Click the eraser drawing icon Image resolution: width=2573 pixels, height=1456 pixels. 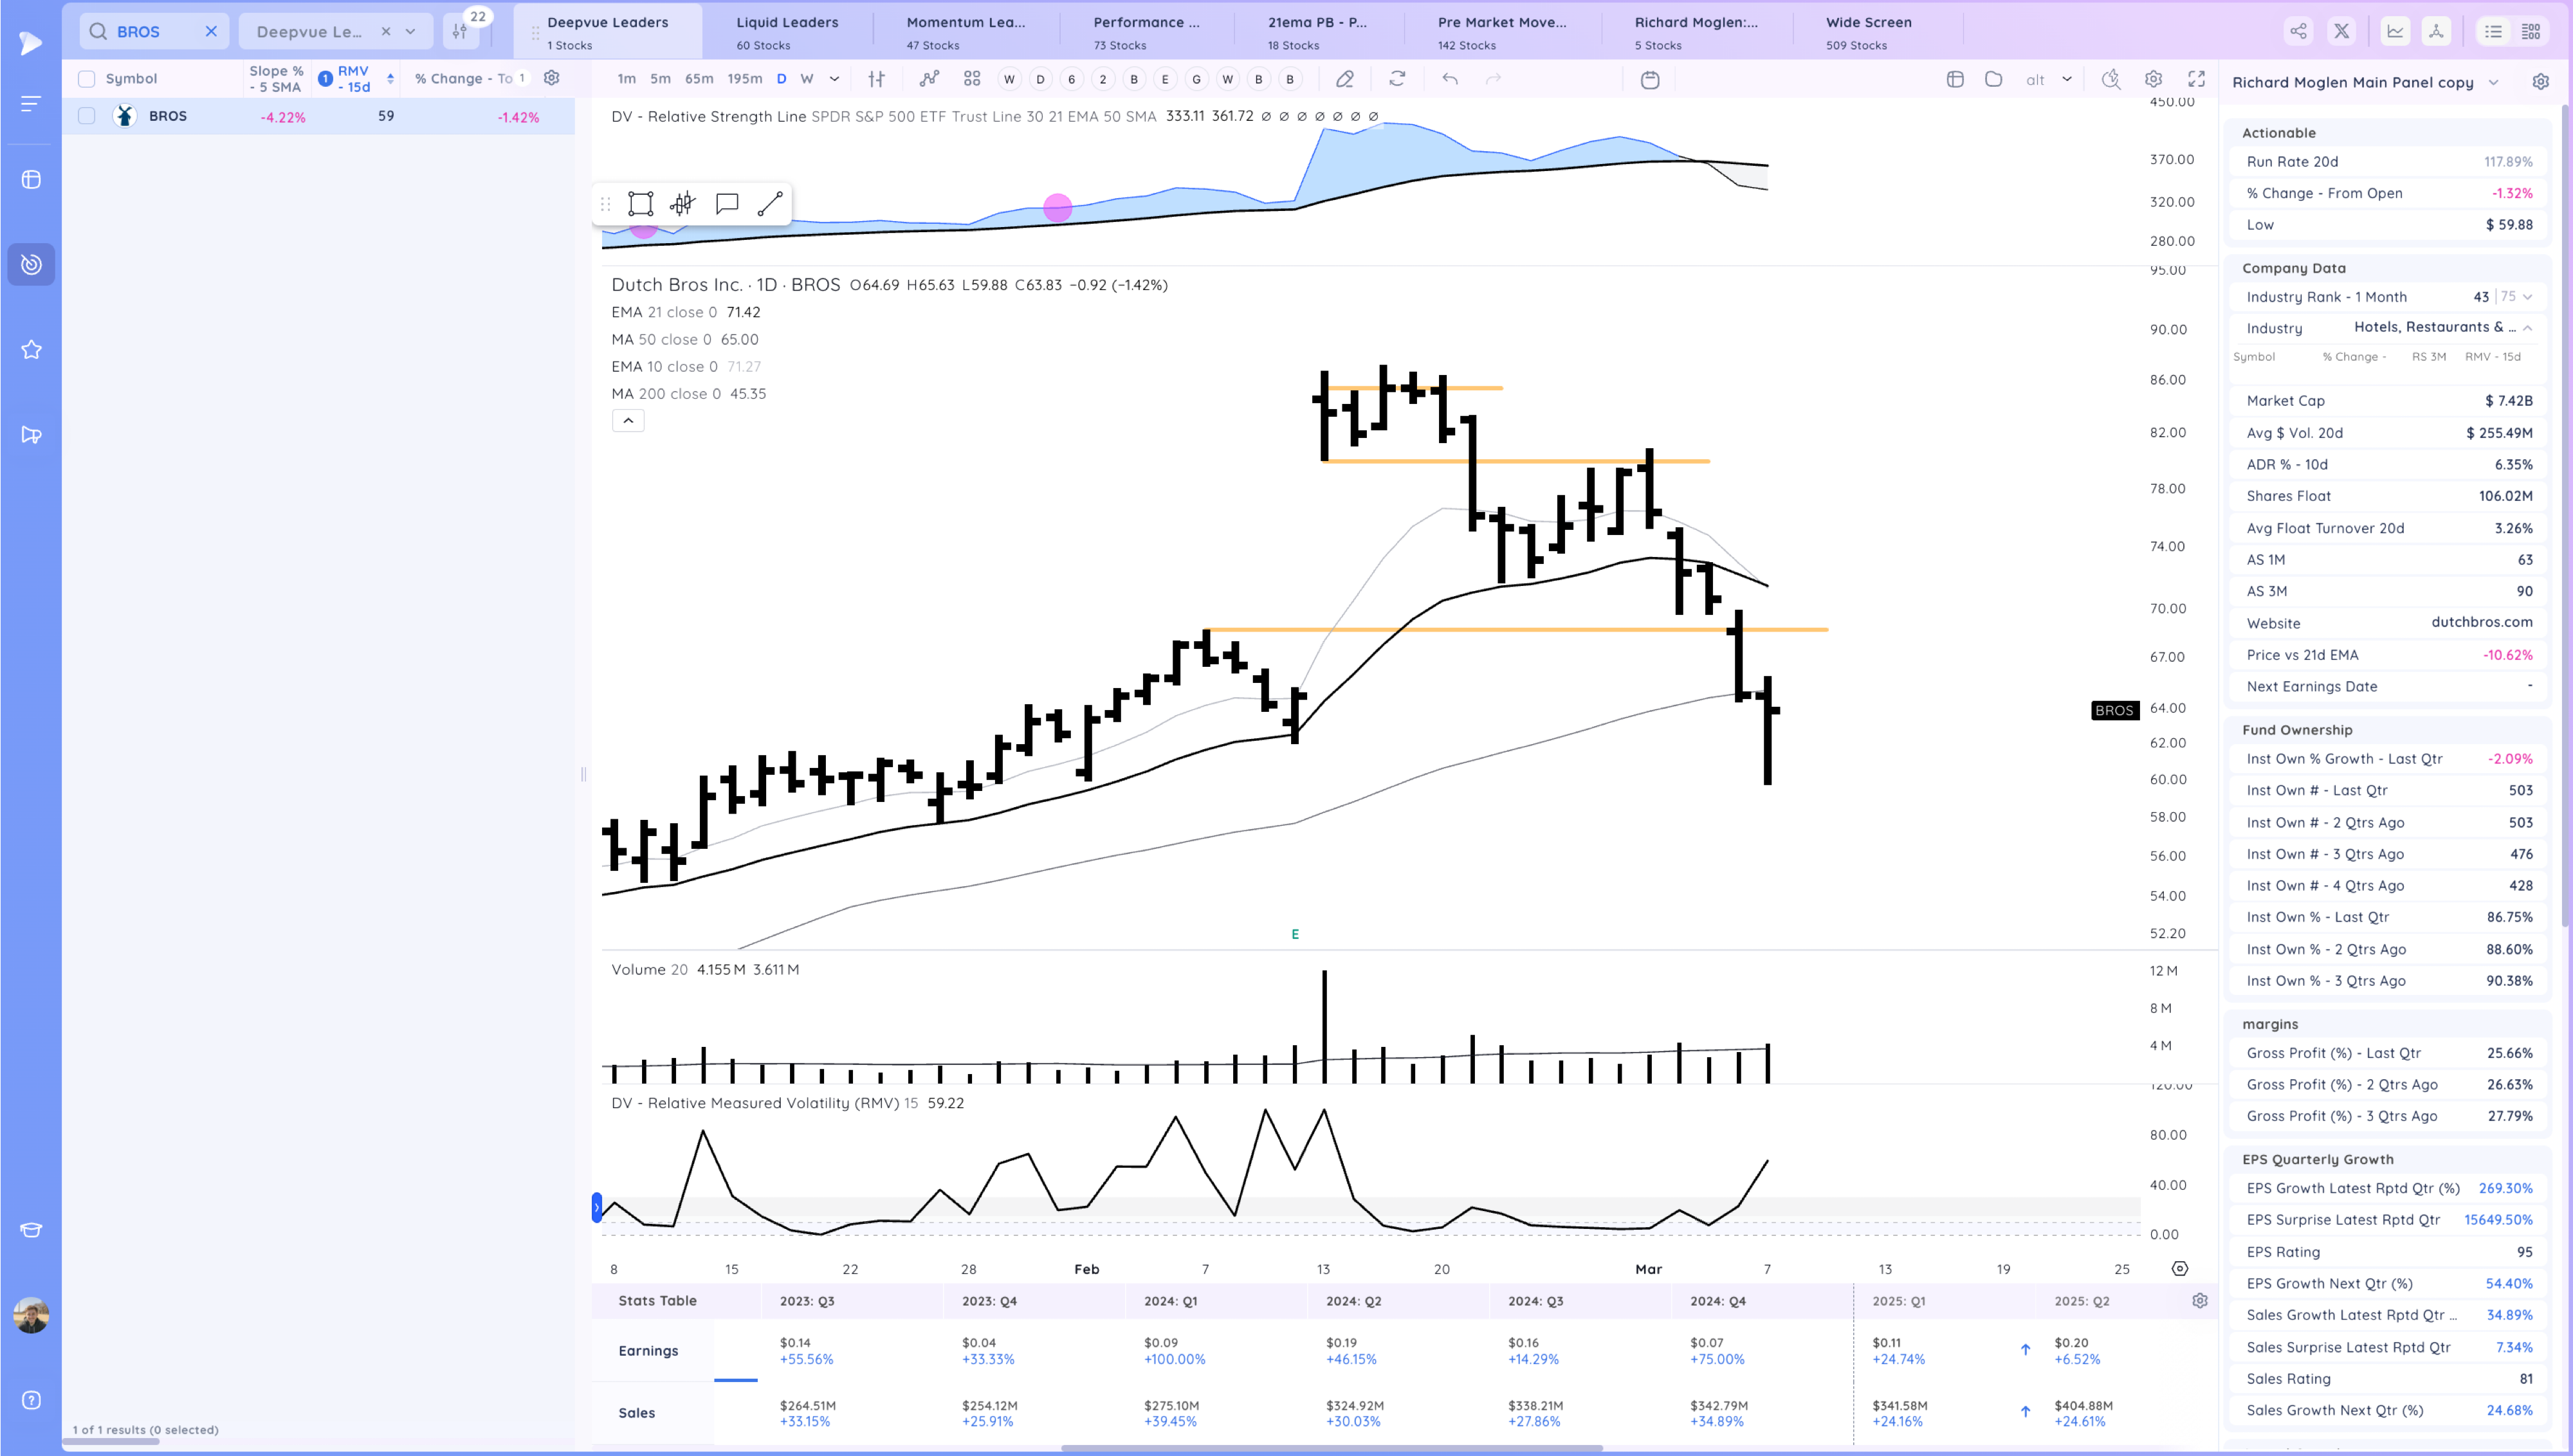[1345, 78]
